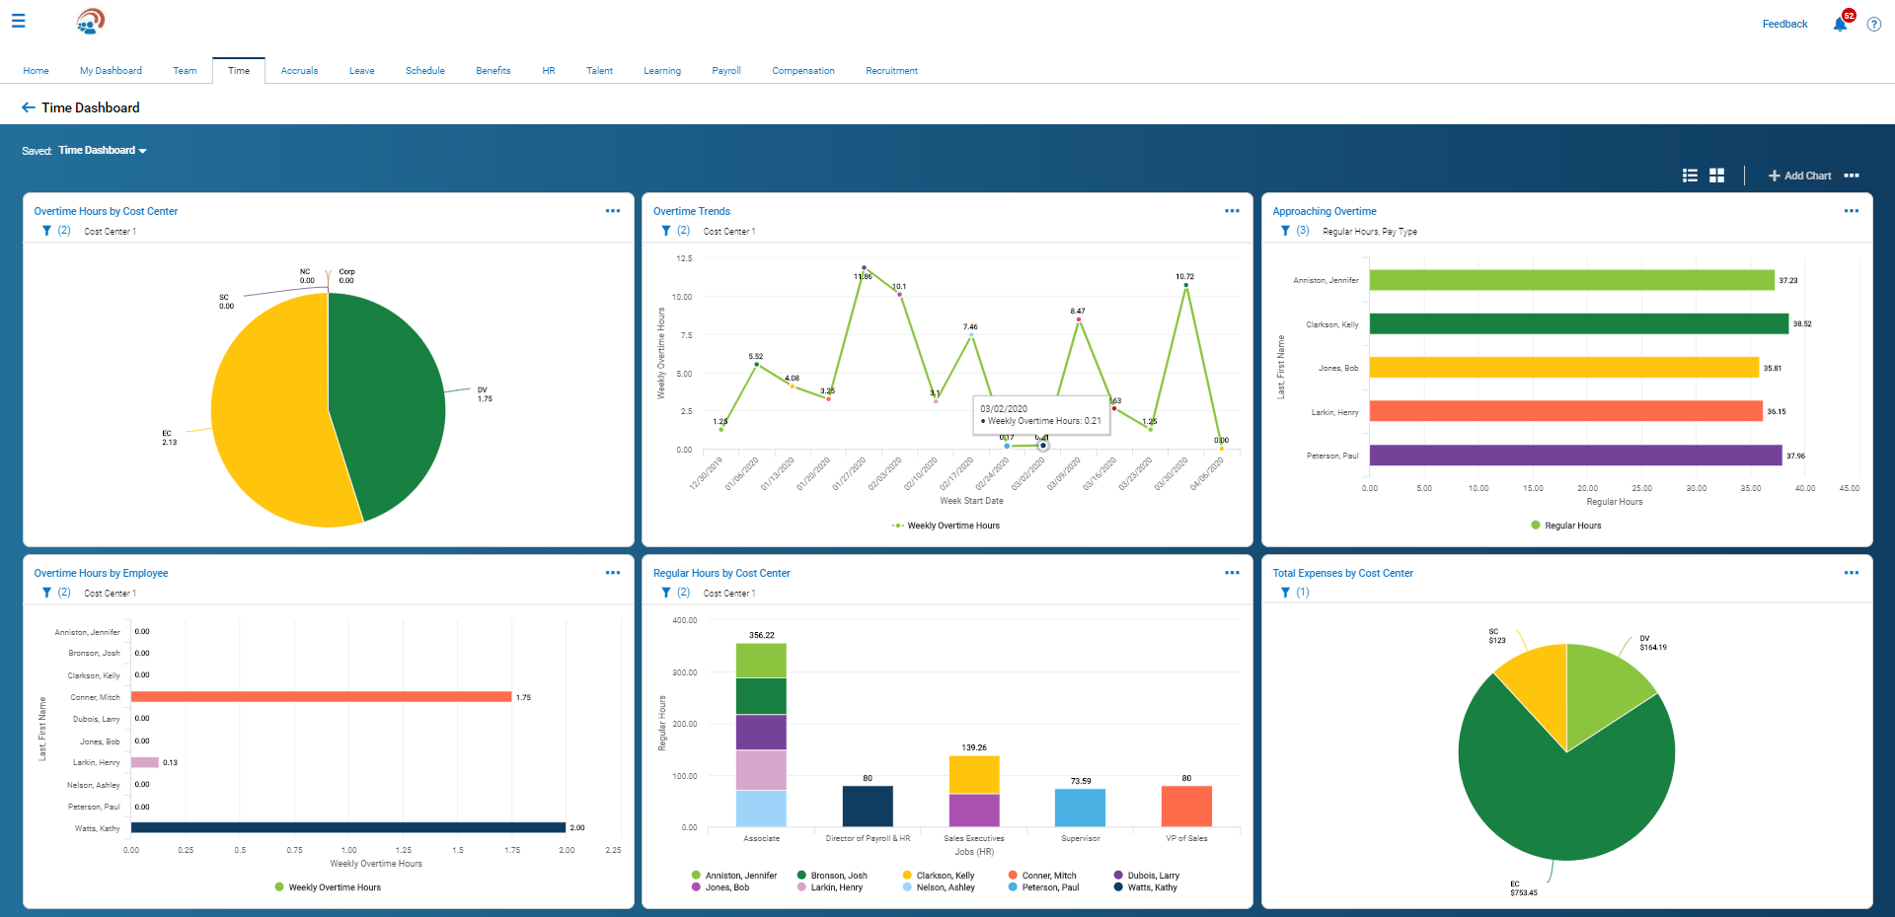Open the Feedback link
This screenshot has width=1895, height=917.
click(1784, 24)
